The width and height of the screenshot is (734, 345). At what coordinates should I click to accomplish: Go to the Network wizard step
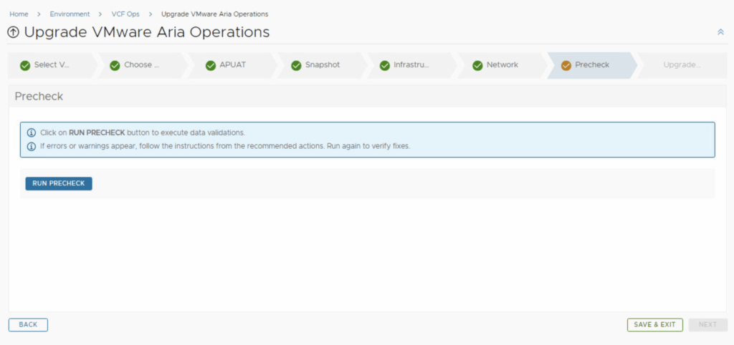502,65
